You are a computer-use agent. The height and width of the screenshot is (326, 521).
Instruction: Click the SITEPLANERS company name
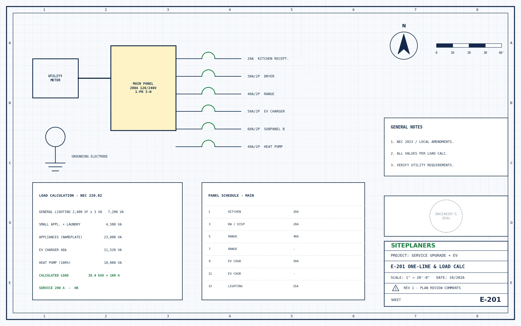(x=413, y=246)
